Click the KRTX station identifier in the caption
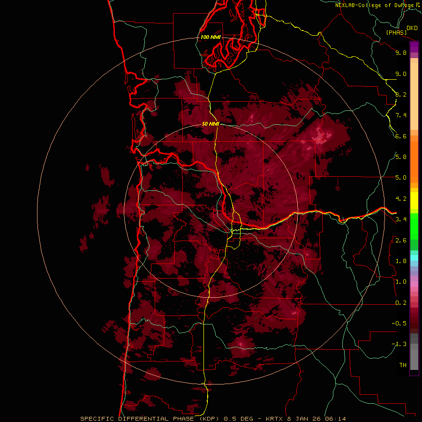Image resolution: width=422 pixels, height=422 pixels. pos(275,419)
